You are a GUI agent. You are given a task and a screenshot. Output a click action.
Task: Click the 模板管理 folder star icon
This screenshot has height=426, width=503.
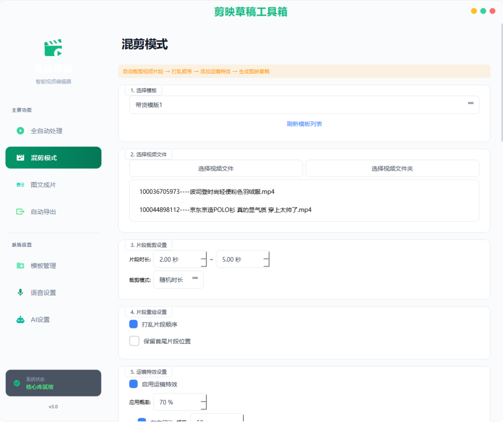click(x=20, y=266)
